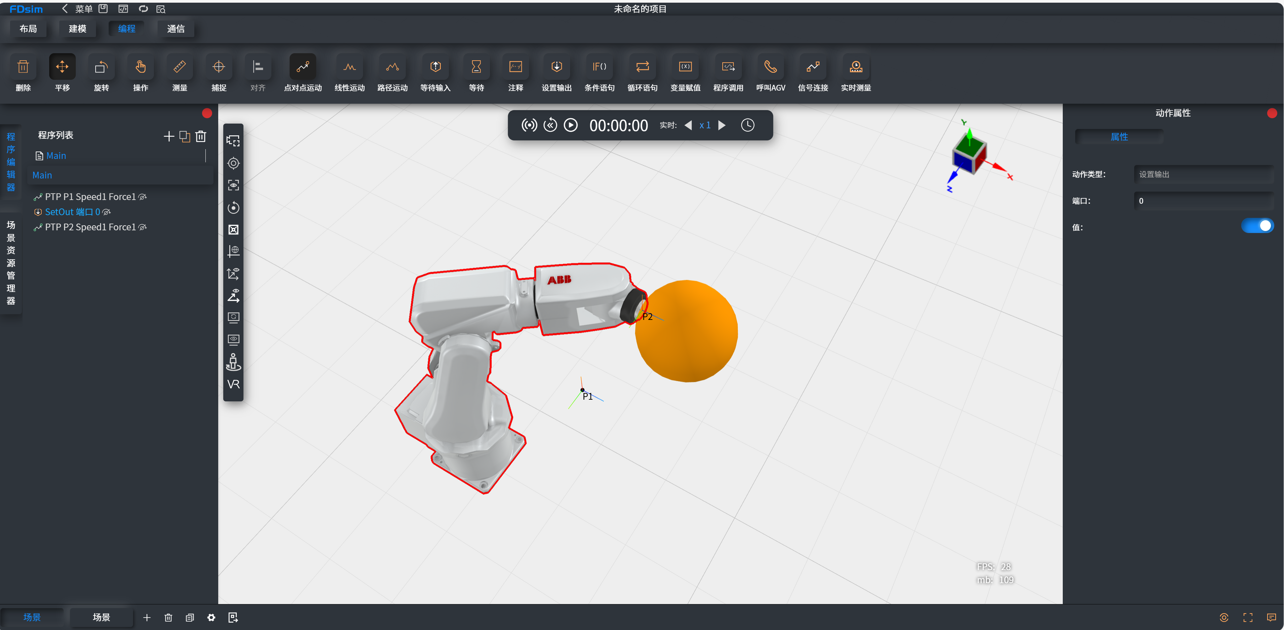
Task: Open the 动作类型 设置输出 dropdown
Action: [x=1203, y=174]
